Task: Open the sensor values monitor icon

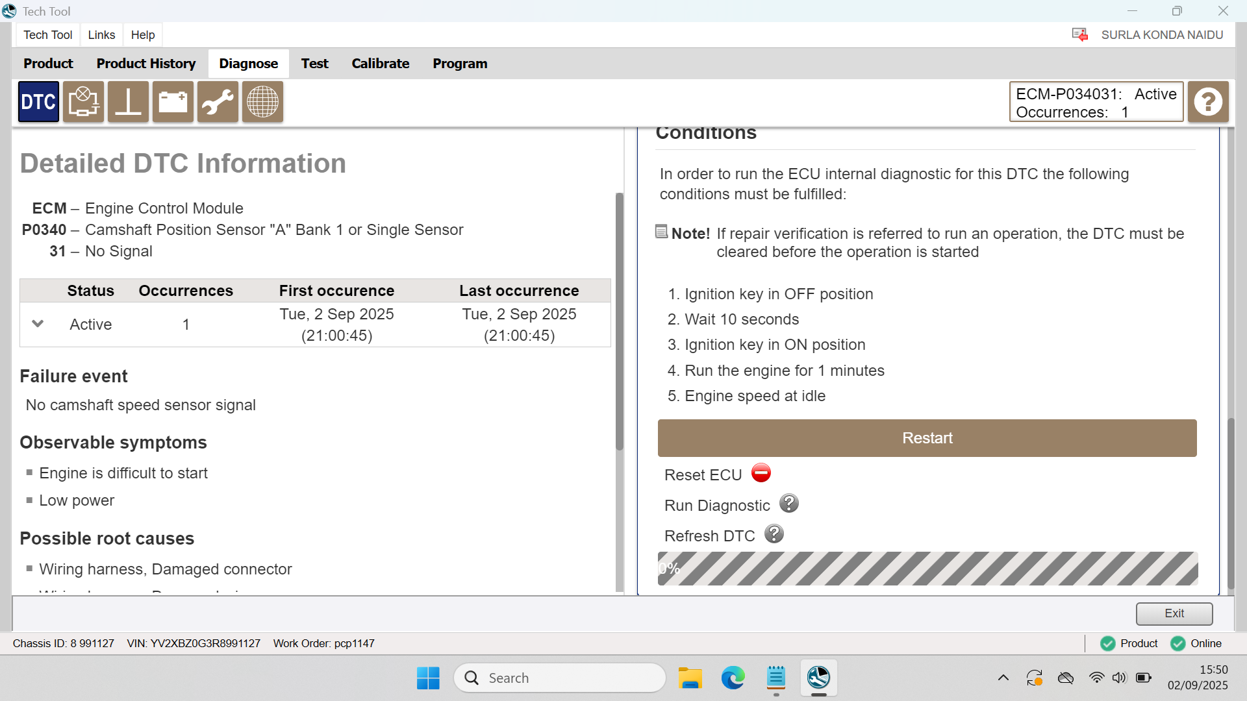Action: coord(83,102)
